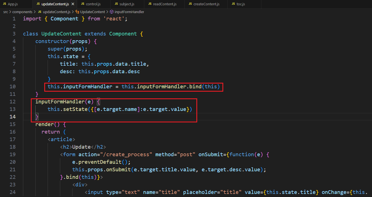Close the updateContent.js tab
This screenshot has width=372, height=197.
pos(73,4)
